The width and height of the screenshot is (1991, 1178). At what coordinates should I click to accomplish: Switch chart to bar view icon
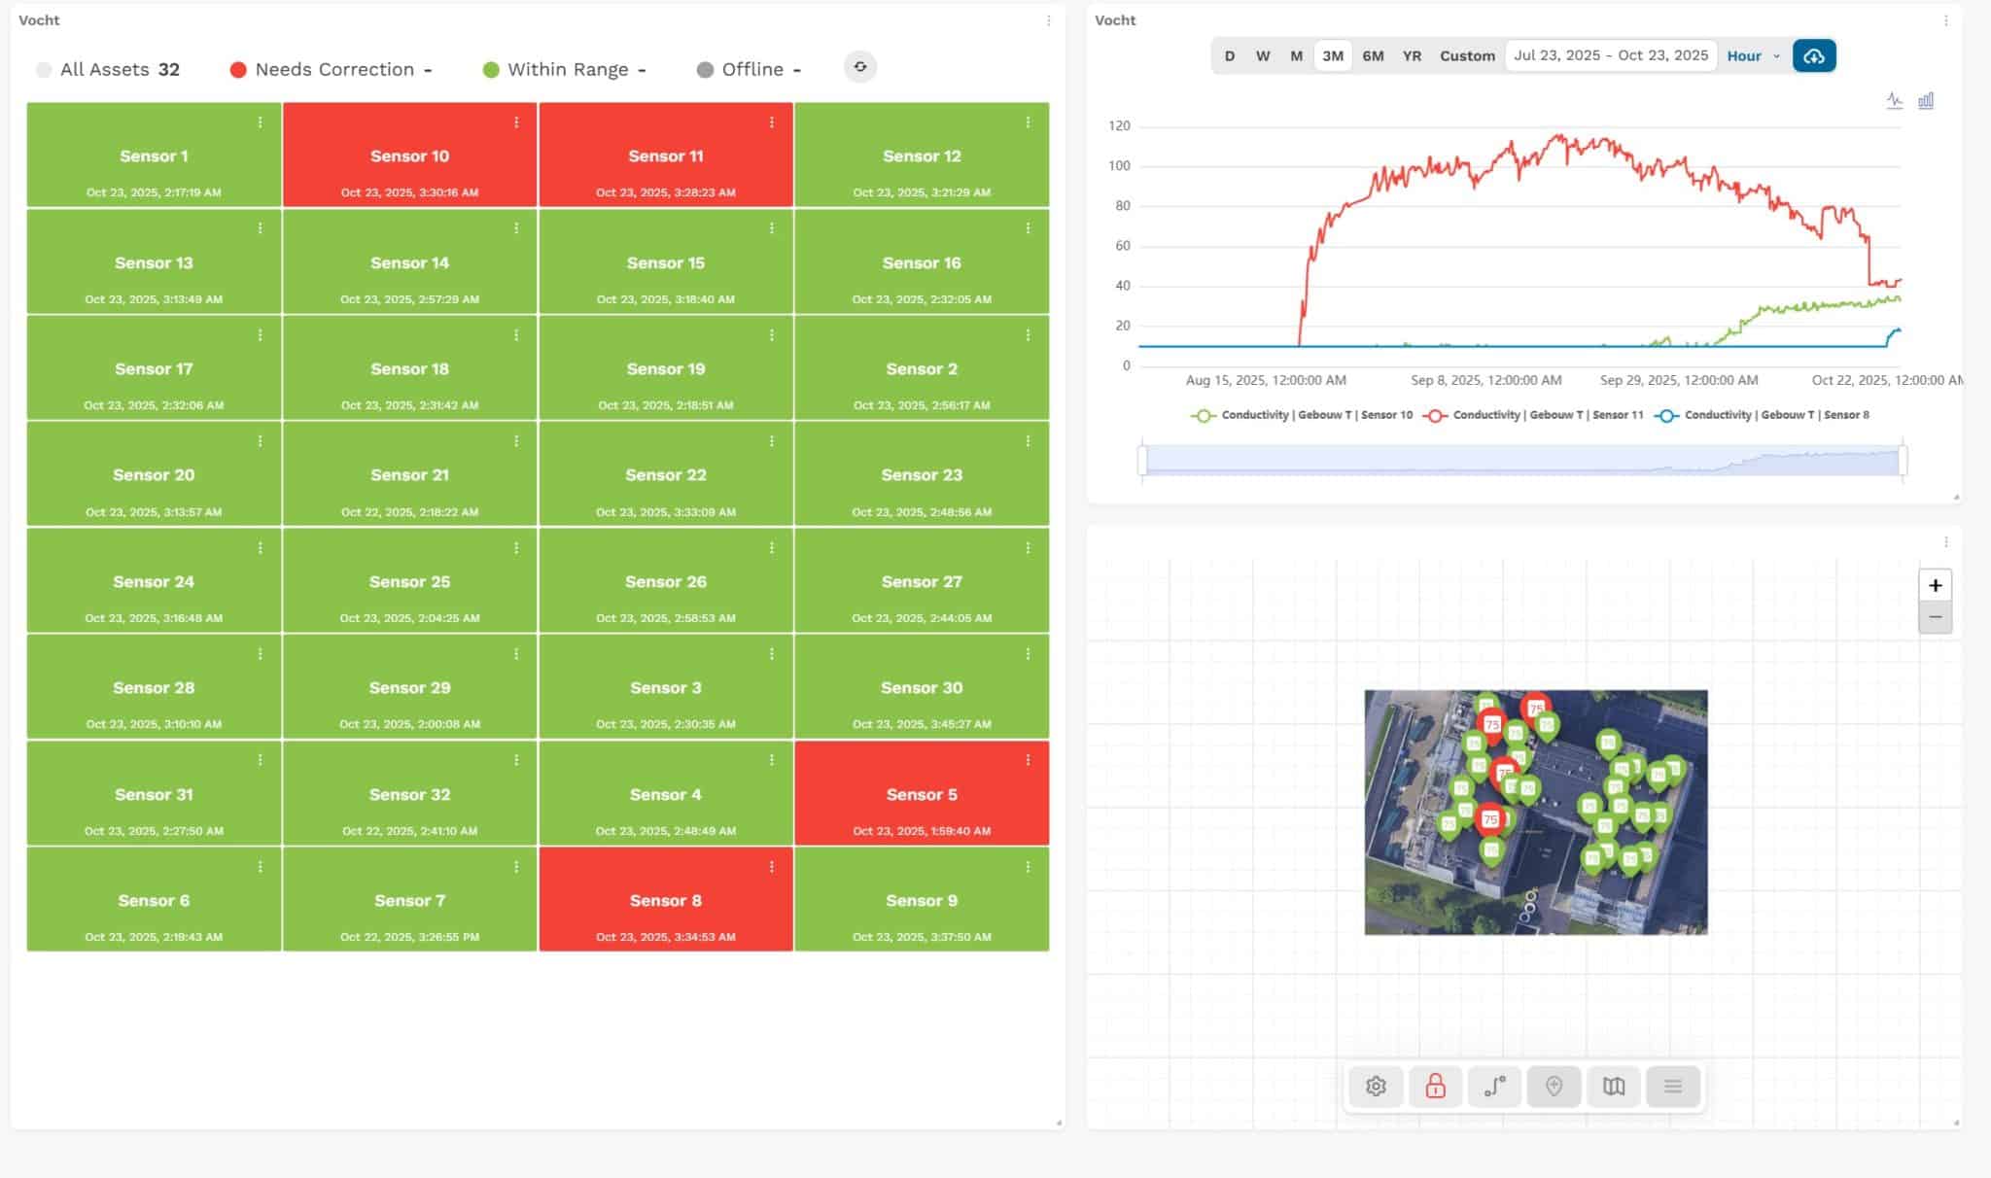(1925, 100)
